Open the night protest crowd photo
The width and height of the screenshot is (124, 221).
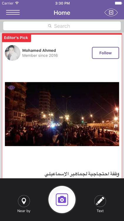(x=62, y=114)
